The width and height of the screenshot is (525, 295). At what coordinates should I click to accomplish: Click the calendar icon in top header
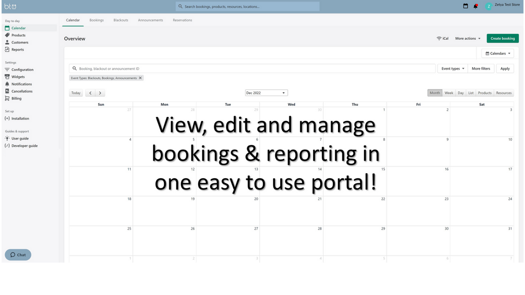(466, 6)
